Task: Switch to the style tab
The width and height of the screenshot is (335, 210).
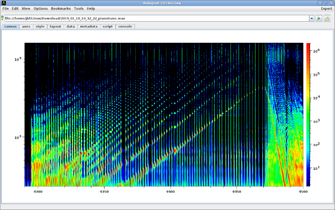Action: pyautogui.click(x=40, y=27)
